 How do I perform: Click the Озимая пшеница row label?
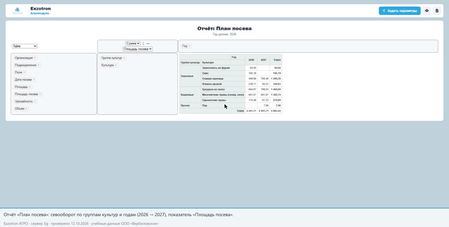click(213, 79)
